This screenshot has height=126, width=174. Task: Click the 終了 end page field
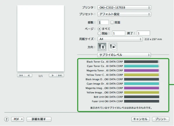(143, 33)
